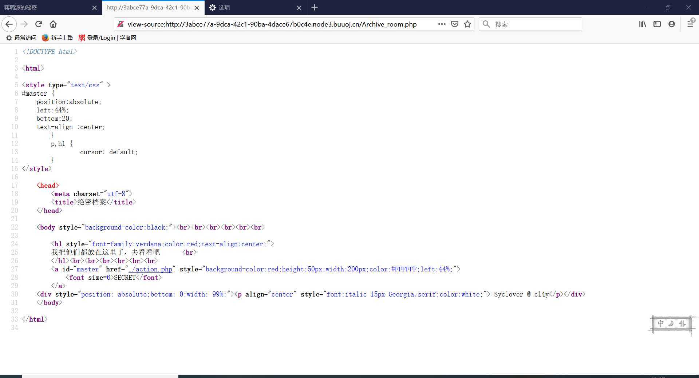Open a new tab
Screen dimensions: 699x378
tap(315, 8)
